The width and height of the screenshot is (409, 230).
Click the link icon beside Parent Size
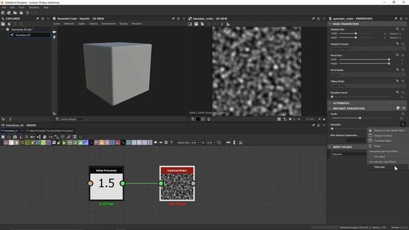click(x=203, y=142)
